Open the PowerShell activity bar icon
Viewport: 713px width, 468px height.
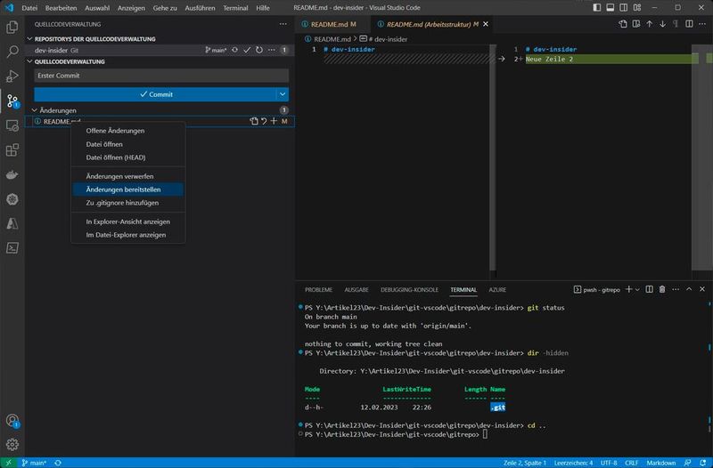(12, 248)
